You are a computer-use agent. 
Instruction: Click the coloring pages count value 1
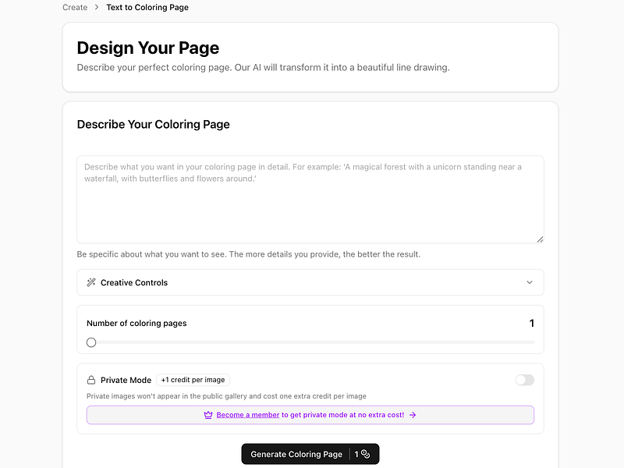[532, 323]
